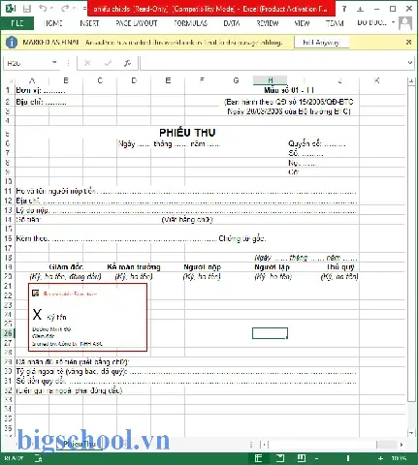This screenshot has width=418, height=465.
Task: Open the INSERT ribbon tab
Action: click(x=89, y=23)
